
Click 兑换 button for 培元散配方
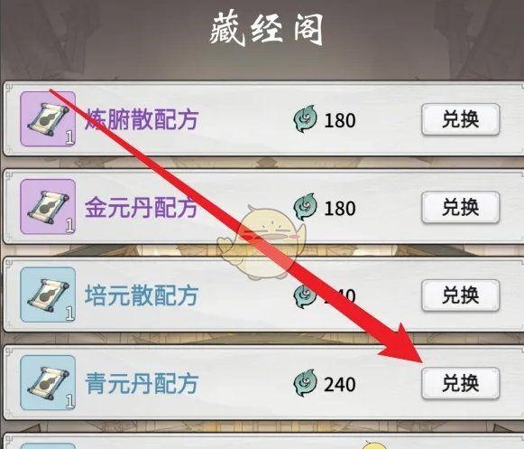(x=461, y=295)
